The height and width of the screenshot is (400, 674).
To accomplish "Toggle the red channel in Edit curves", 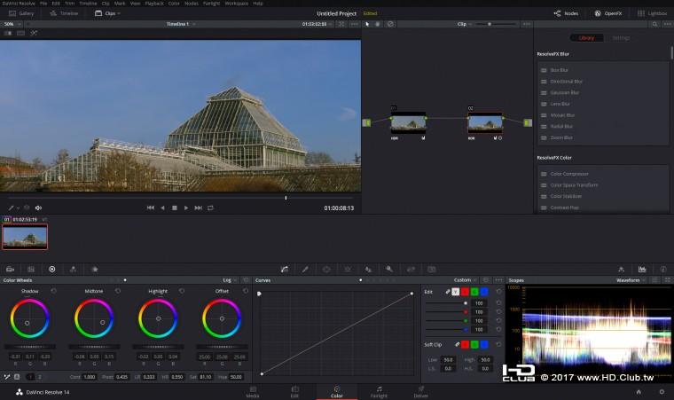I will pos(466,291).
